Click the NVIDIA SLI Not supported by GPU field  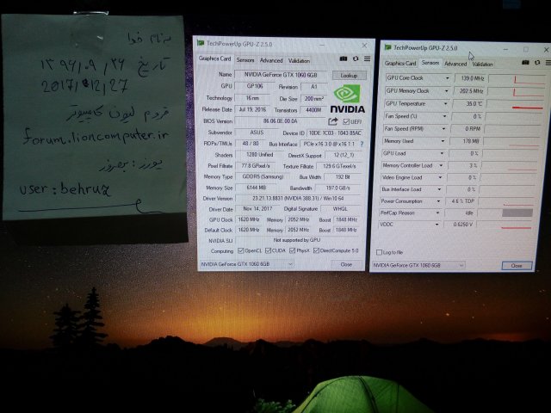click(x=297, y=240)
